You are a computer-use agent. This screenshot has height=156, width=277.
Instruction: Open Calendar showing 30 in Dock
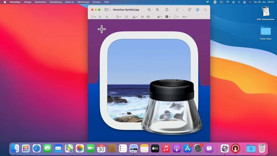point(101,148)
